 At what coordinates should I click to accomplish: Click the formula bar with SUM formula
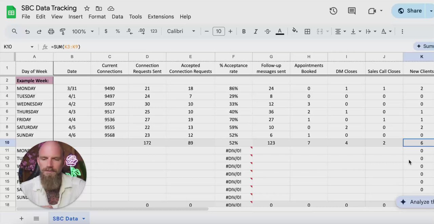pos(231,47)
